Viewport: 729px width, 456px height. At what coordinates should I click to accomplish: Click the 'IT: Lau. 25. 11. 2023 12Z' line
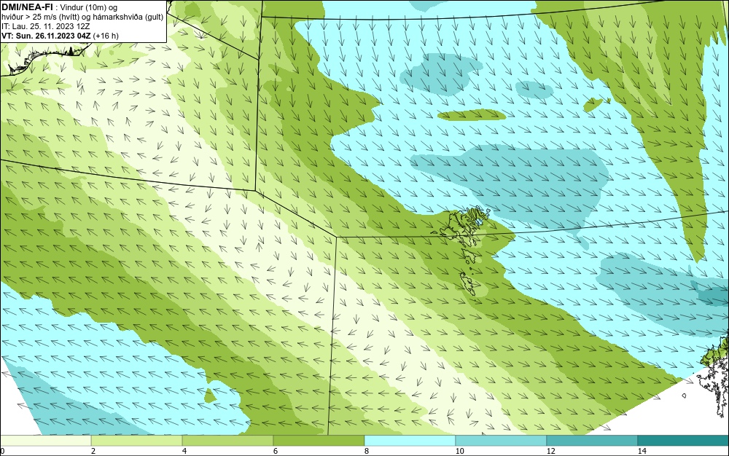45,26
